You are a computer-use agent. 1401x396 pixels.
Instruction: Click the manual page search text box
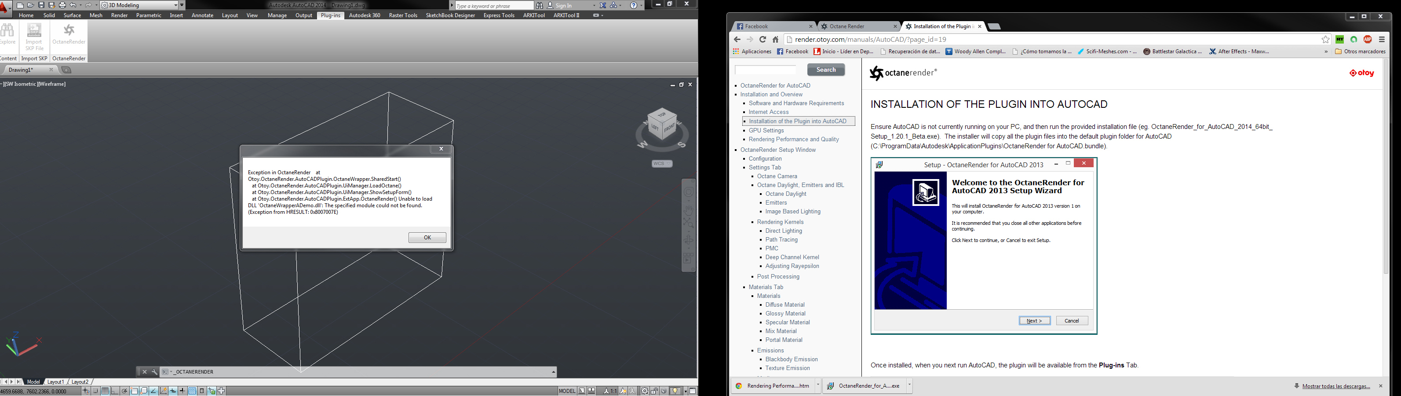click(x=765, y=70)
